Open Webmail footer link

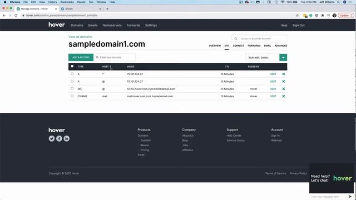pos(276,141)
